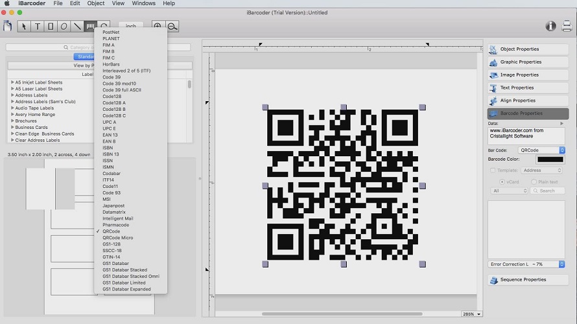Click the Barcode Color black swatch
This screenshot has width=577, height=324.
pyautogui.click(x=550, y=159)
